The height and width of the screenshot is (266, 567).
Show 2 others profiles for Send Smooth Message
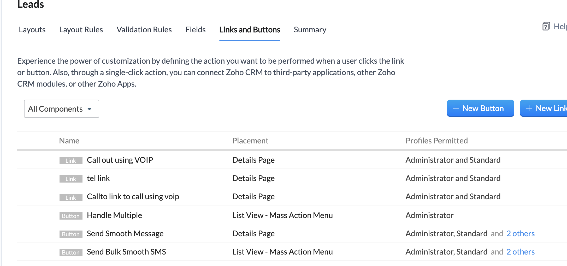[x=521, y=233]
